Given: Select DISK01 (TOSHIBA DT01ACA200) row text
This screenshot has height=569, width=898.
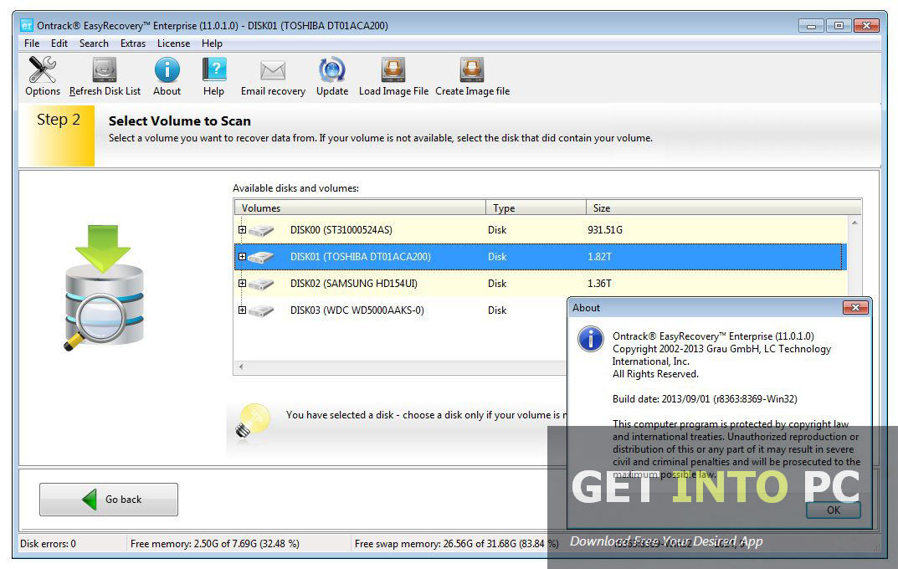Looking at the screenshot, I should click(x=360, y=257).
